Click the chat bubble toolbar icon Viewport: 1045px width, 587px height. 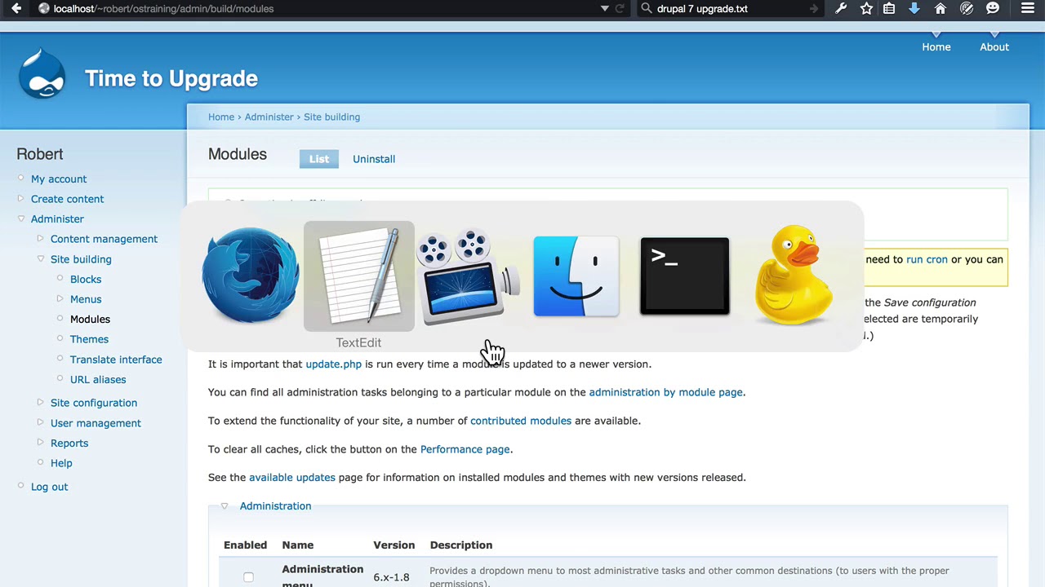pos(993,8)
